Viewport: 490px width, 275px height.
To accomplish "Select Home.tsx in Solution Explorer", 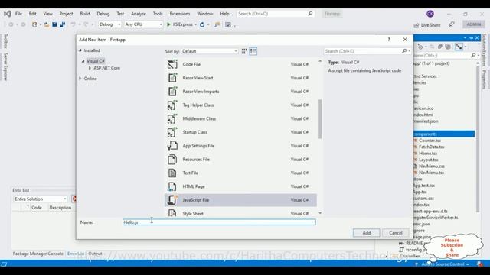I will pyautogui.click(x=428, y=154).
